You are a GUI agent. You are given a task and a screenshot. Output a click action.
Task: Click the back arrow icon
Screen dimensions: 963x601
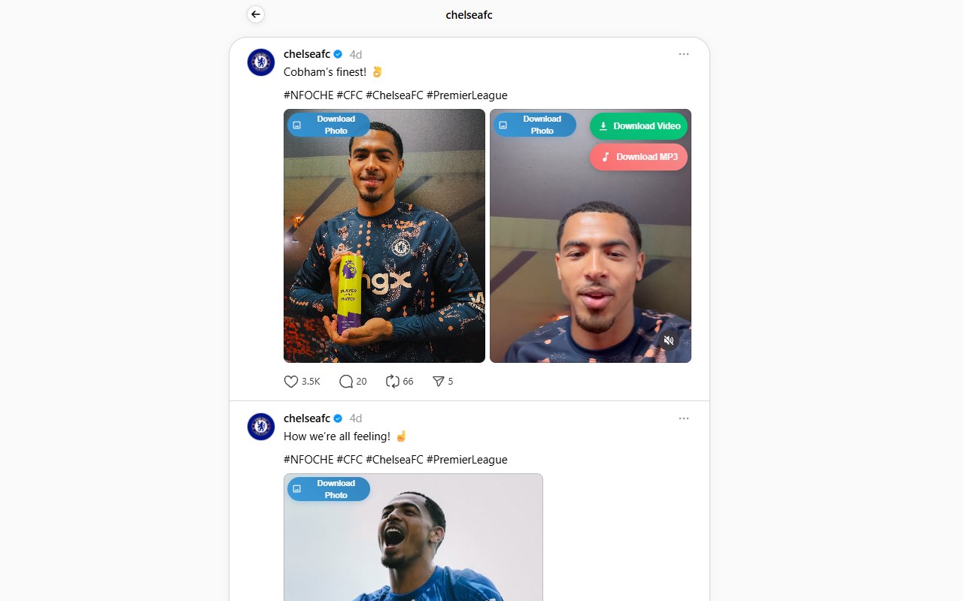tap(256, 14)
